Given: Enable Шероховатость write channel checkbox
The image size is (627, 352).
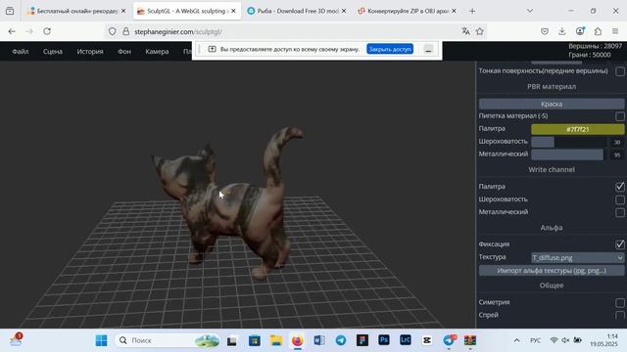Looking at the screenshot, I should pyautogui.click(x=620, y=199).
